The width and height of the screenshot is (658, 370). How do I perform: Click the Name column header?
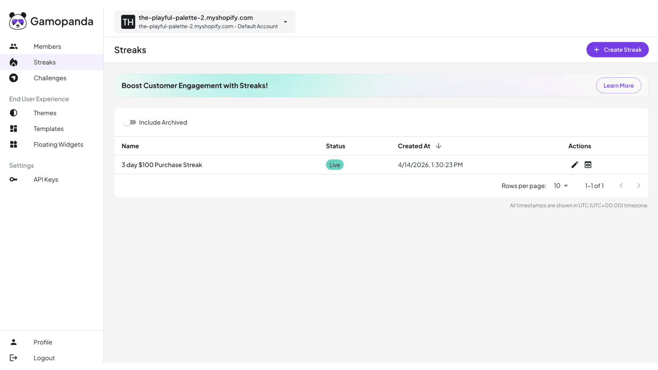point(130,146)
